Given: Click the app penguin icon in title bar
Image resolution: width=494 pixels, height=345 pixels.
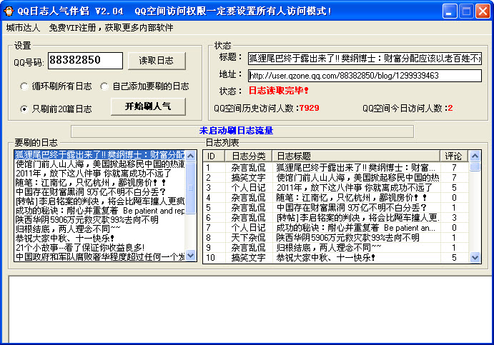Looking at the screenshot, I should click(x=9, y=10).
